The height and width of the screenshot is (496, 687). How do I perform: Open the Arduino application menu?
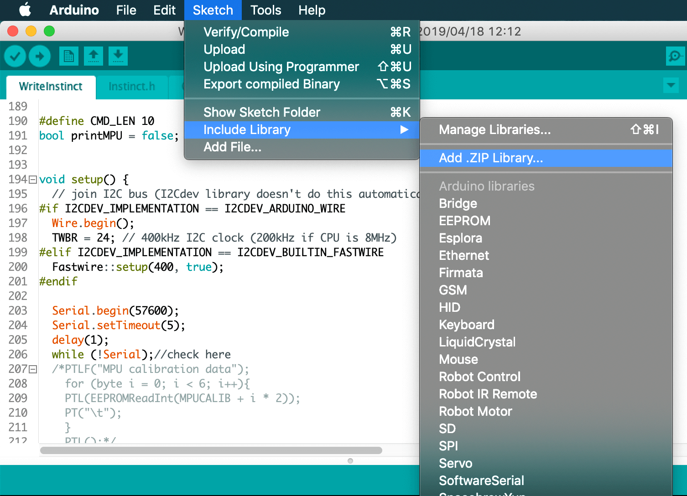click(74, 10)
